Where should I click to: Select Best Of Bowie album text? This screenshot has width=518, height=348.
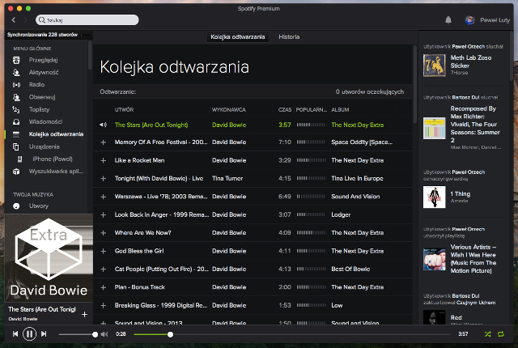[350, 269]
